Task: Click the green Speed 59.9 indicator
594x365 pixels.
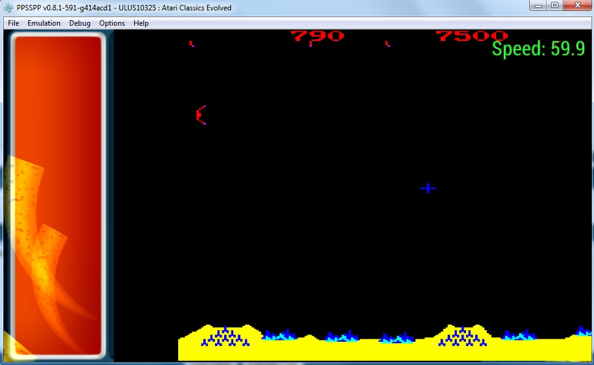Action: (x=538, y=50)
